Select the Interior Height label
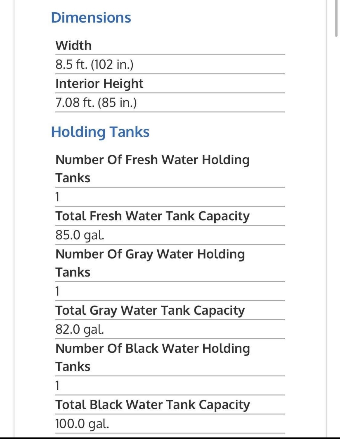 (99, 84)
